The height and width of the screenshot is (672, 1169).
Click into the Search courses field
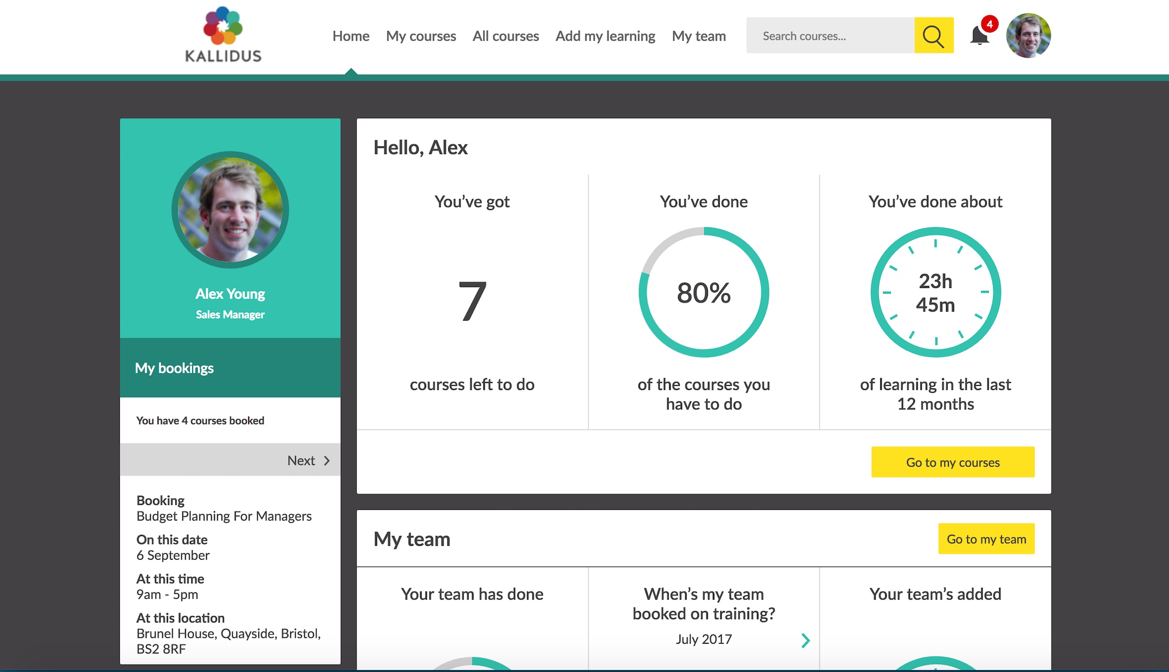point(830,36)
